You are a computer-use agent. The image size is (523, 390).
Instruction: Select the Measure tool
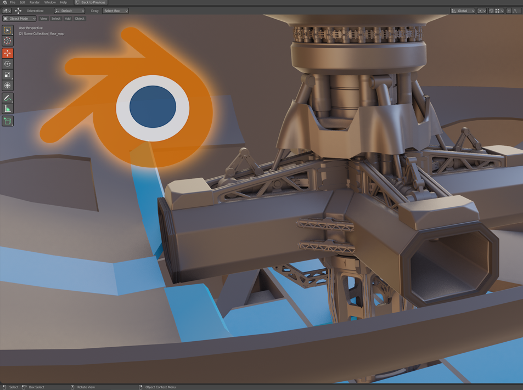tap(8, 109)
